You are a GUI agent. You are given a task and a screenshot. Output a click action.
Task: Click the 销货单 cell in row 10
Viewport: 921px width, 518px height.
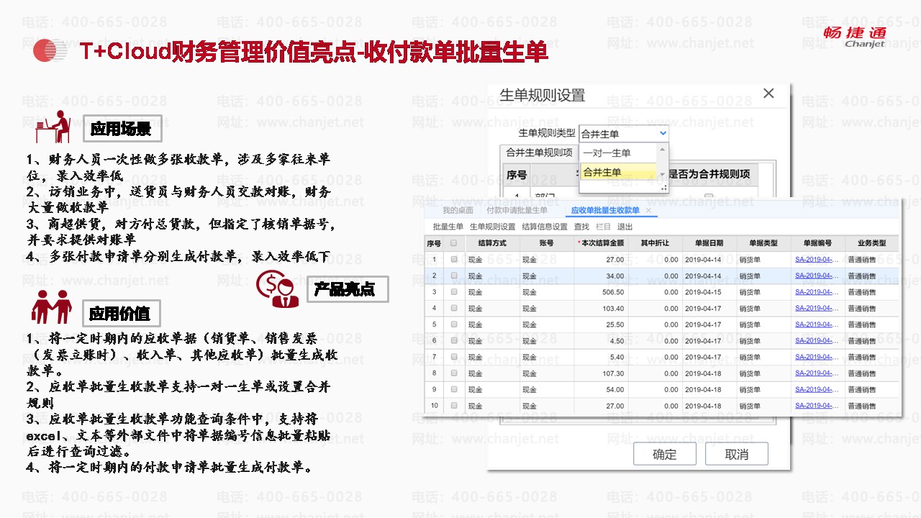763,406
